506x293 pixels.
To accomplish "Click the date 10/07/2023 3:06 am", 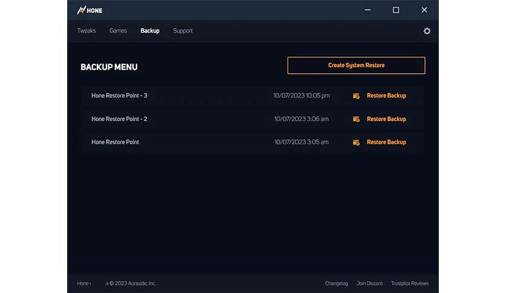I will click(301, 119).
